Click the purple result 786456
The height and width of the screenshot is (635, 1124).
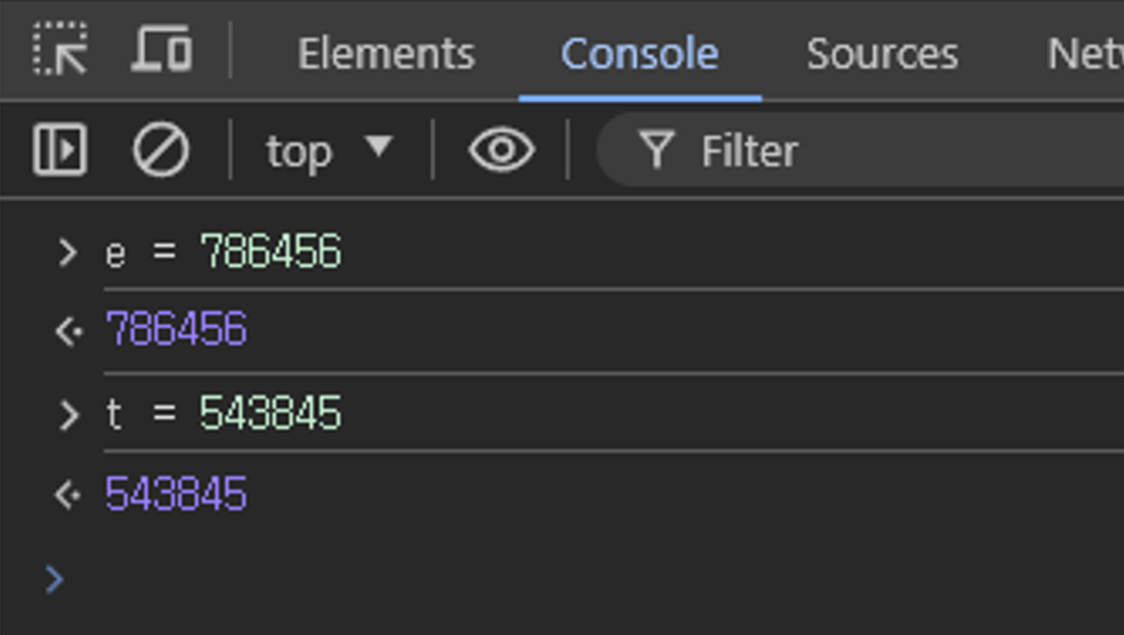pyautogui.click(x=176, y=329)
